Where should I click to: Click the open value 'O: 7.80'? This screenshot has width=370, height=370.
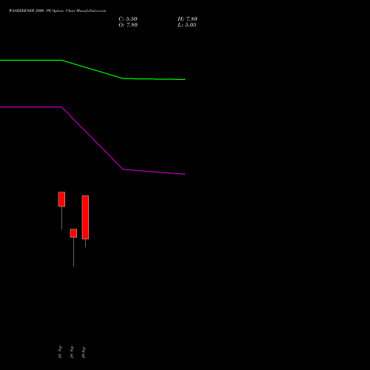[128, 24]
